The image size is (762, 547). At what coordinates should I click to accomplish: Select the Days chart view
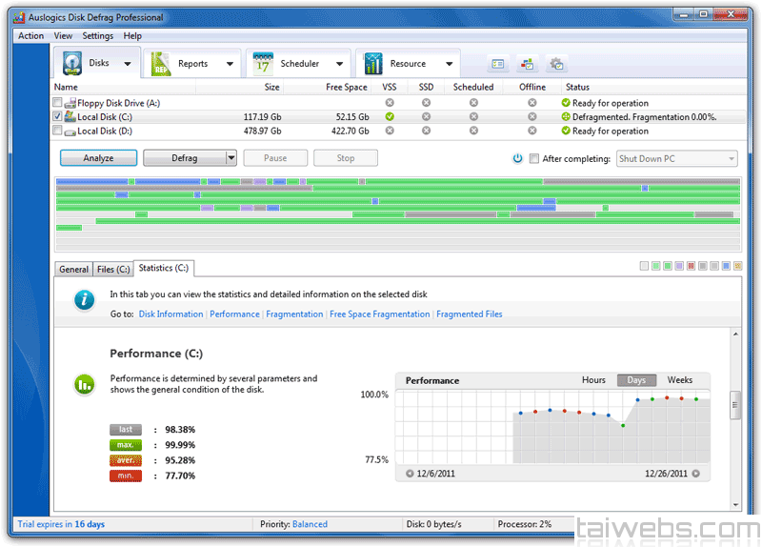click(x=636, y=380)
